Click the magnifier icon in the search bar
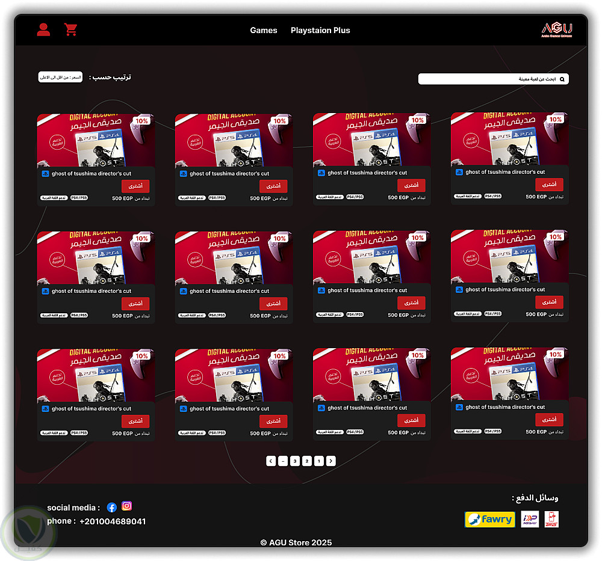 pyautogui.click(x=562, y=79)
